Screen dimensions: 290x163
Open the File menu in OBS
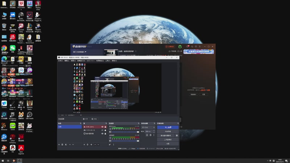point(61,60)
